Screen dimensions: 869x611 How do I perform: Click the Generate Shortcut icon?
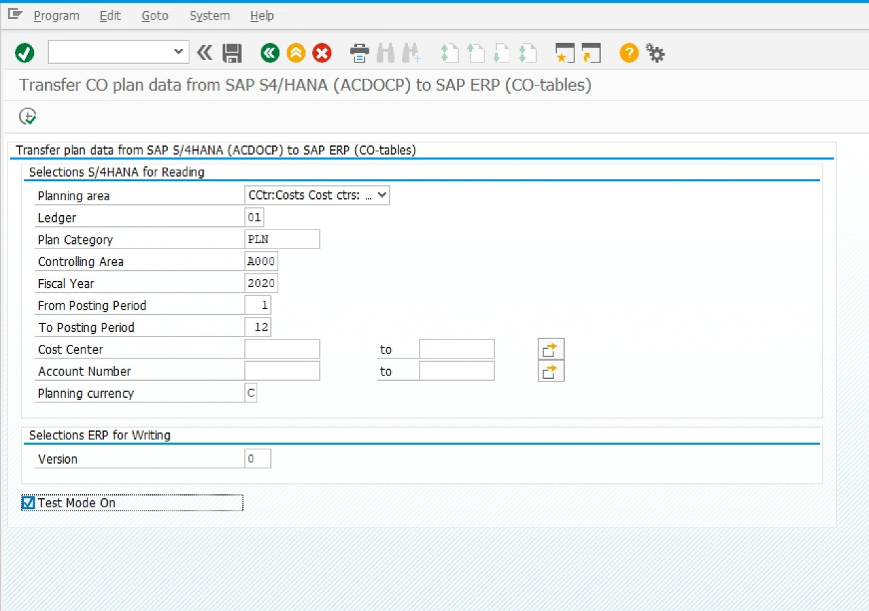[x=591, y=52]
